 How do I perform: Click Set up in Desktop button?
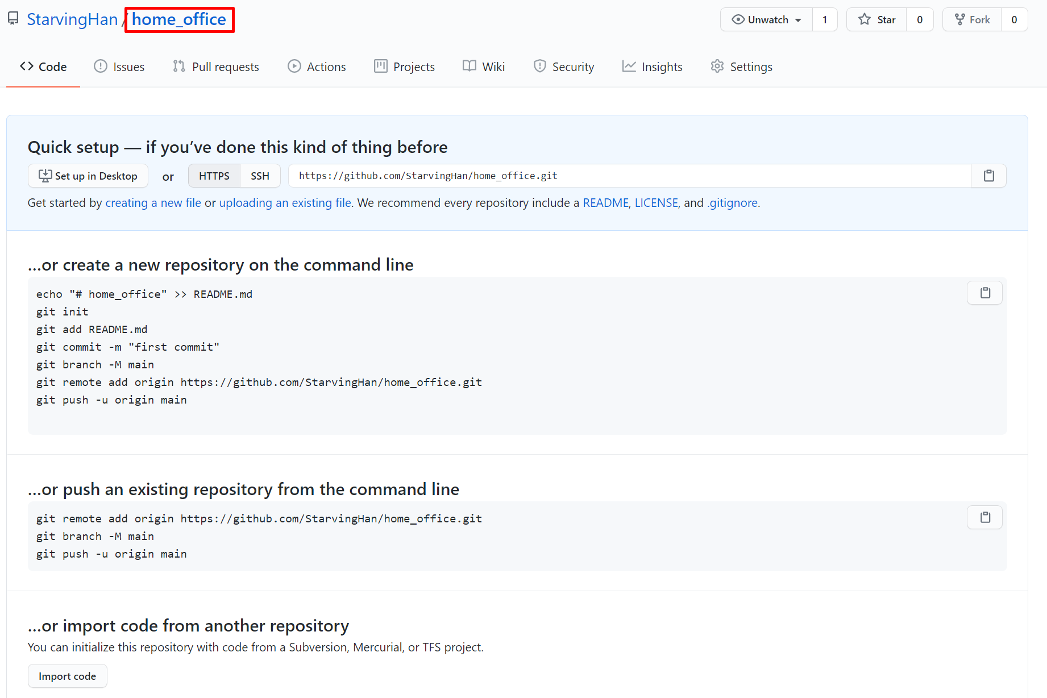pos(88,176)
